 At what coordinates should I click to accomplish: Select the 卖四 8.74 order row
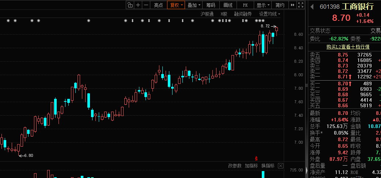(345, 60)
